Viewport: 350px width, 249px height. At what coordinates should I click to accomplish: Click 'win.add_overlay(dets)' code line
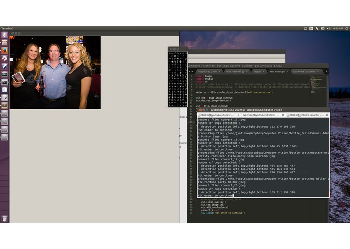tap(215, 208)
